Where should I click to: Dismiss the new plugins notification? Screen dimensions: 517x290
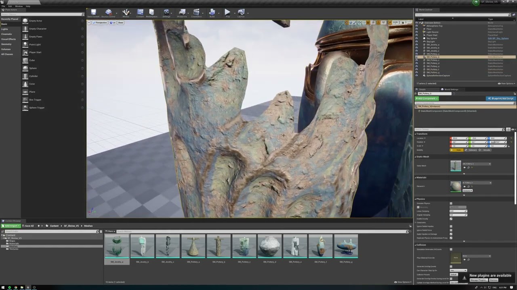[494, 280]
